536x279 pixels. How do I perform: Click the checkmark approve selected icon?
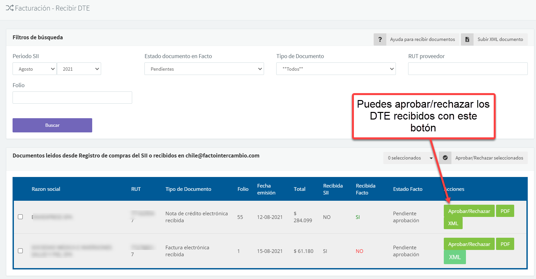pos(445,158)
